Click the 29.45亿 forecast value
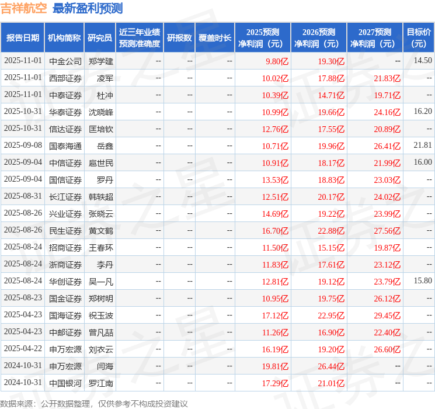 click(387, 316)
